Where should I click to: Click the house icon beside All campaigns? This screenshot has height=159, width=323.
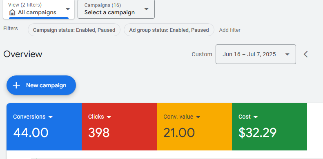pyautogui.click(x=12, y=13)
